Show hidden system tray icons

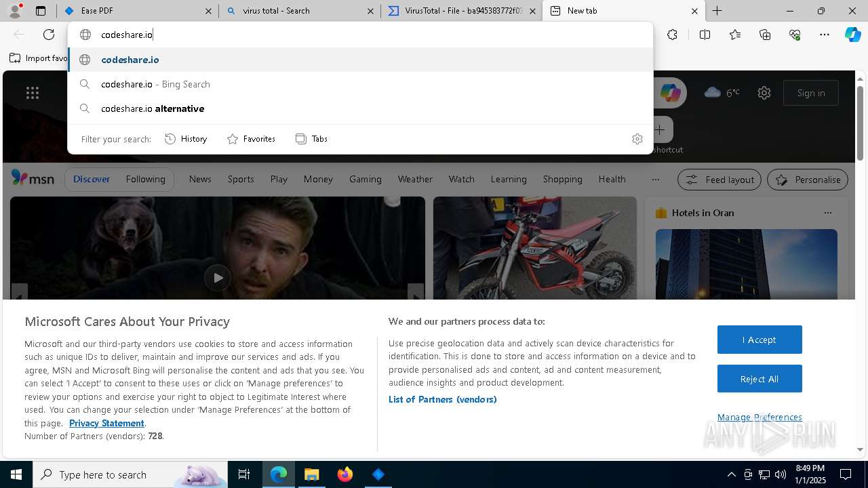click(731, 474)
